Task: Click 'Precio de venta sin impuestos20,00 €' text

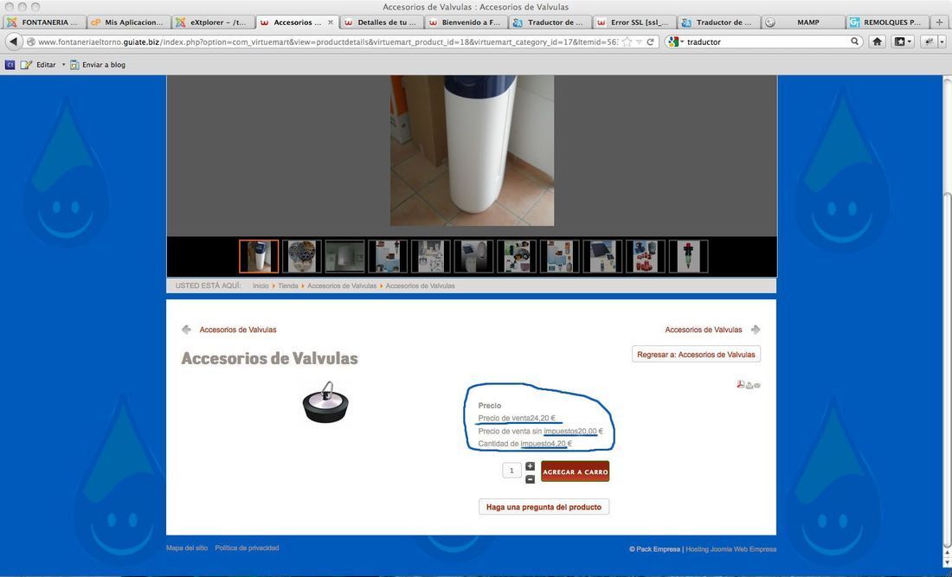Action: click(540, 432)
